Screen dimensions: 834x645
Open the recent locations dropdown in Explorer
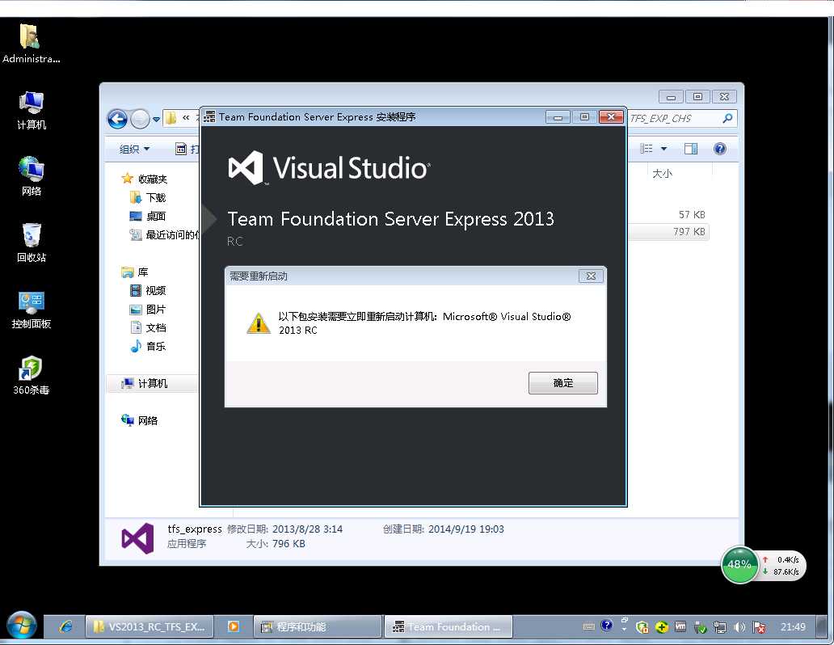(156, 120)
